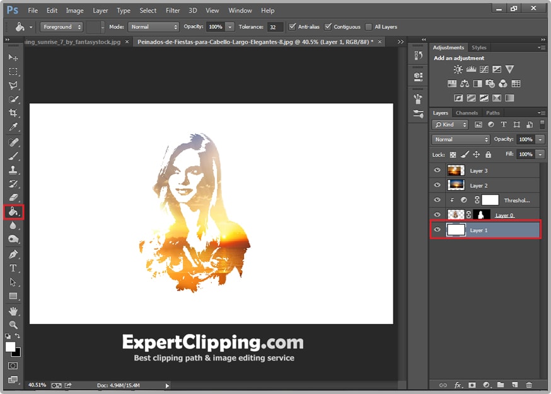Switch to the Styles panel tab
This screenshot has height=394, width=551.
coord(479,48)
